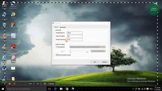Open the volume control in system tray

point(145,89)
